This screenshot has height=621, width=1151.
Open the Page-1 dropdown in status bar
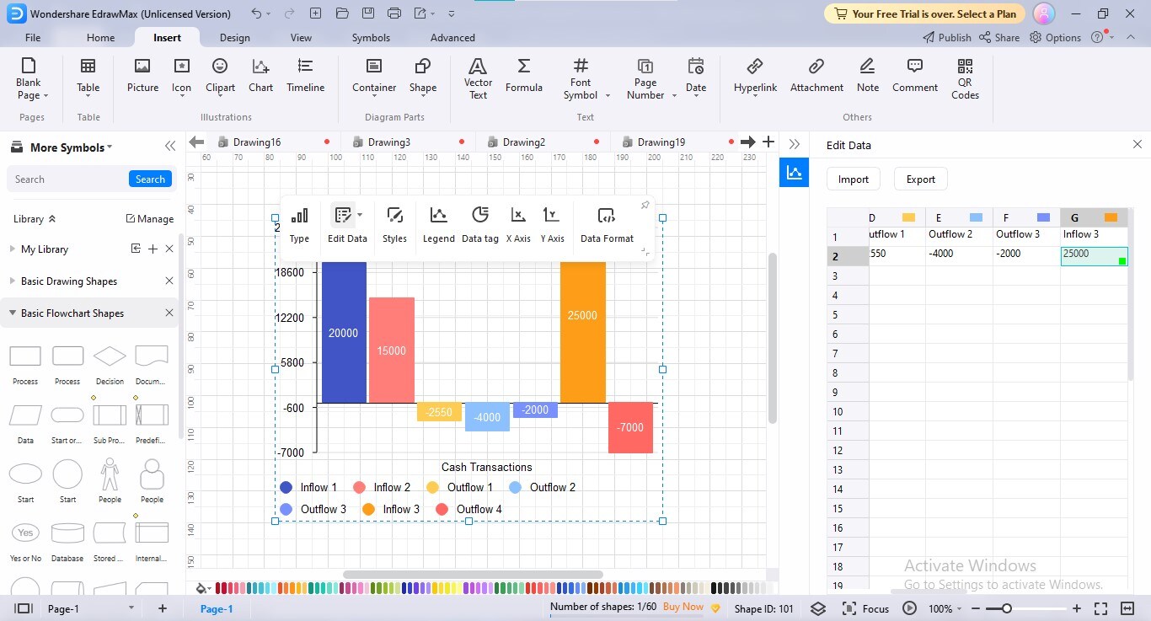(131, 608)
